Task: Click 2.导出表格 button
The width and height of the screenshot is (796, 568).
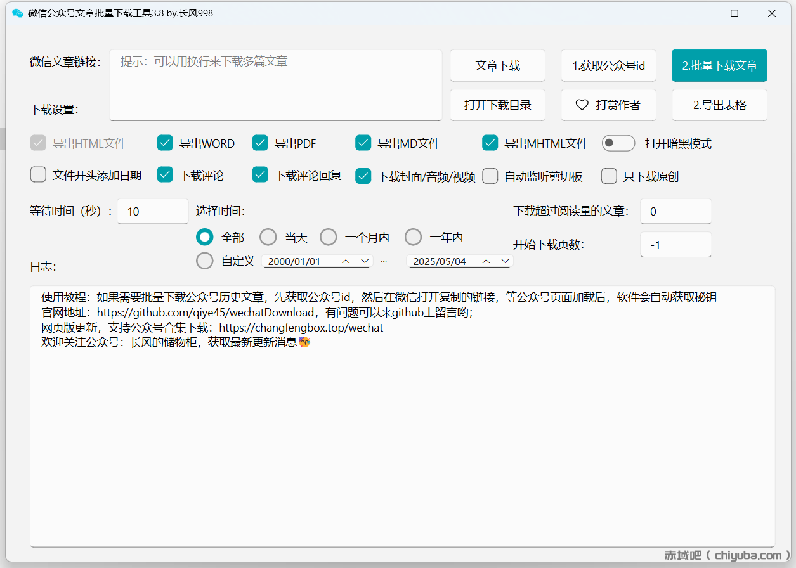Action: 720,105
